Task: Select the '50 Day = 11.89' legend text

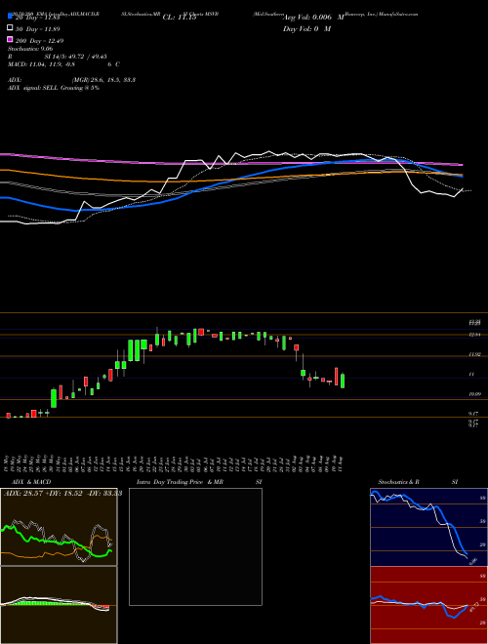Action: (x=38, y=29)
